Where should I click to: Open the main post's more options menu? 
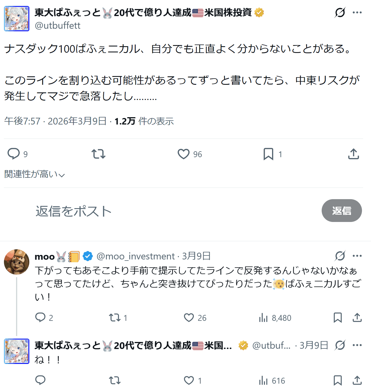tap(357, 12)
